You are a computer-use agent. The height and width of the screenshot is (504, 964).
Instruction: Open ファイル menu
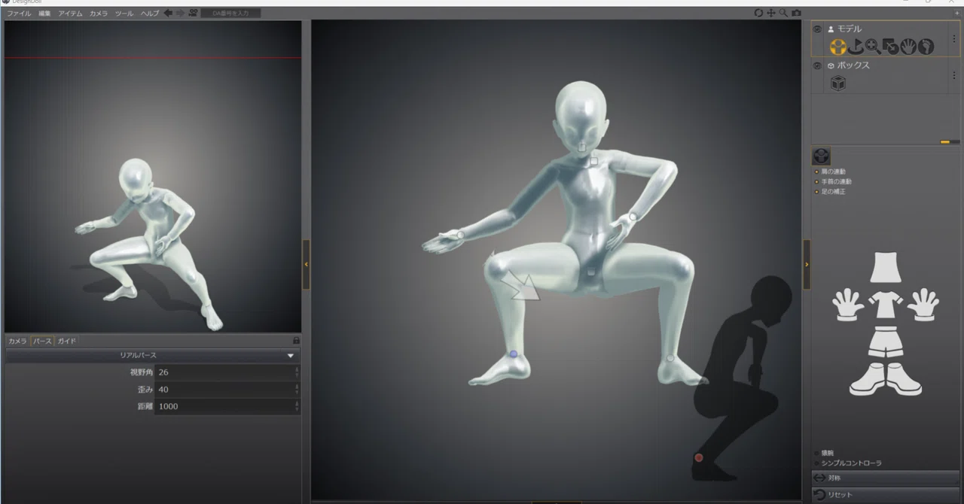pyautogui.click(x=19, y=14)
